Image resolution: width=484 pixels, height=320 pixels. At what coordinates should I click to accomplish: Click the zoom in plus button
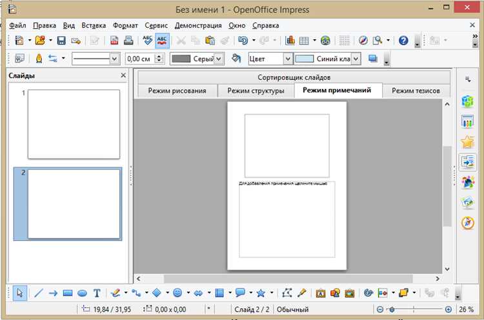(x=449, y=309)
